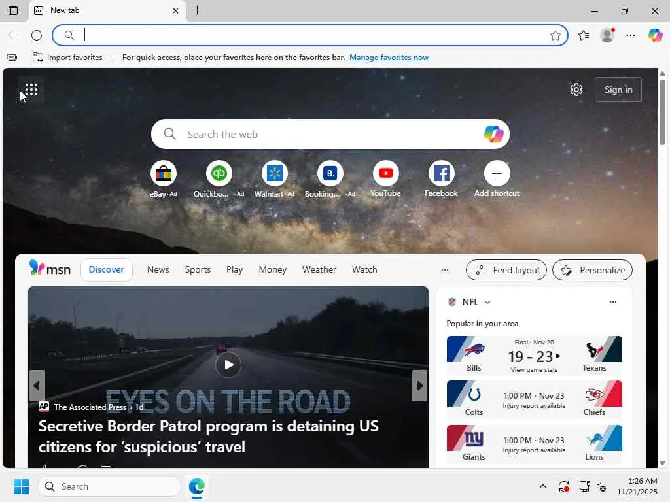Go to previous featured story
The image size is (670, 502).
click(x=37, y=386)
